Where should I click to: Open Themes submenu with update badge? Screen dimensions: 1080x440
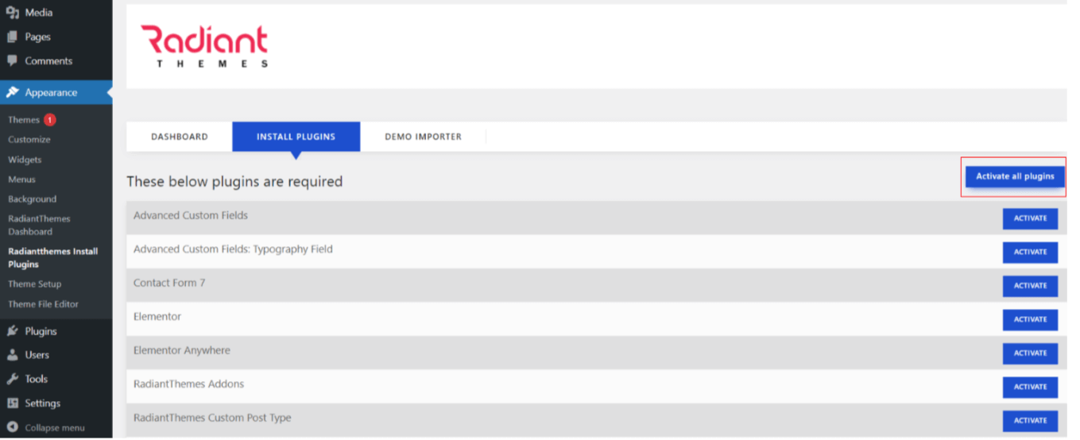(25, 120)
